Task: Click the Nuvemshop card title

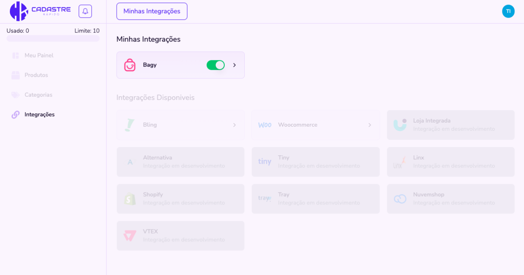Action: coord(429,194)
